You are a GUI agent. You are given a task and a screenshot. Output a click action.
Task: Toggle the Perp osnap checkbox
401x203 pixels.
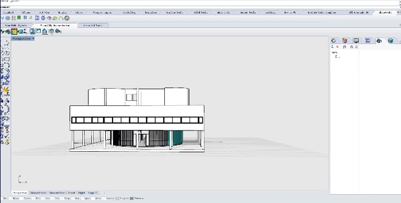[x=62, y=199]
